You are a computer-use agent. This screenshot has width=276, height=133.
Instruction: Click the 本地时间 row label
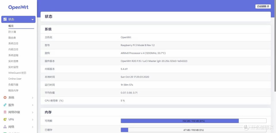[x=50, y=77]
